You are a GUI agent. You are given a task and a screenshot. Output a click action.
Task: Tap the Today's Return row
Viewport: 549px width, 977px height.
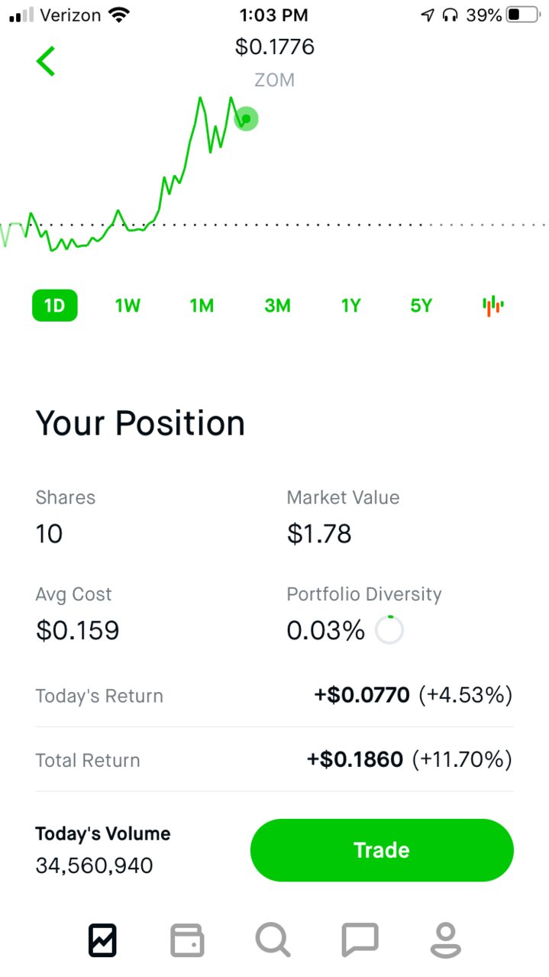pos(274,695)
